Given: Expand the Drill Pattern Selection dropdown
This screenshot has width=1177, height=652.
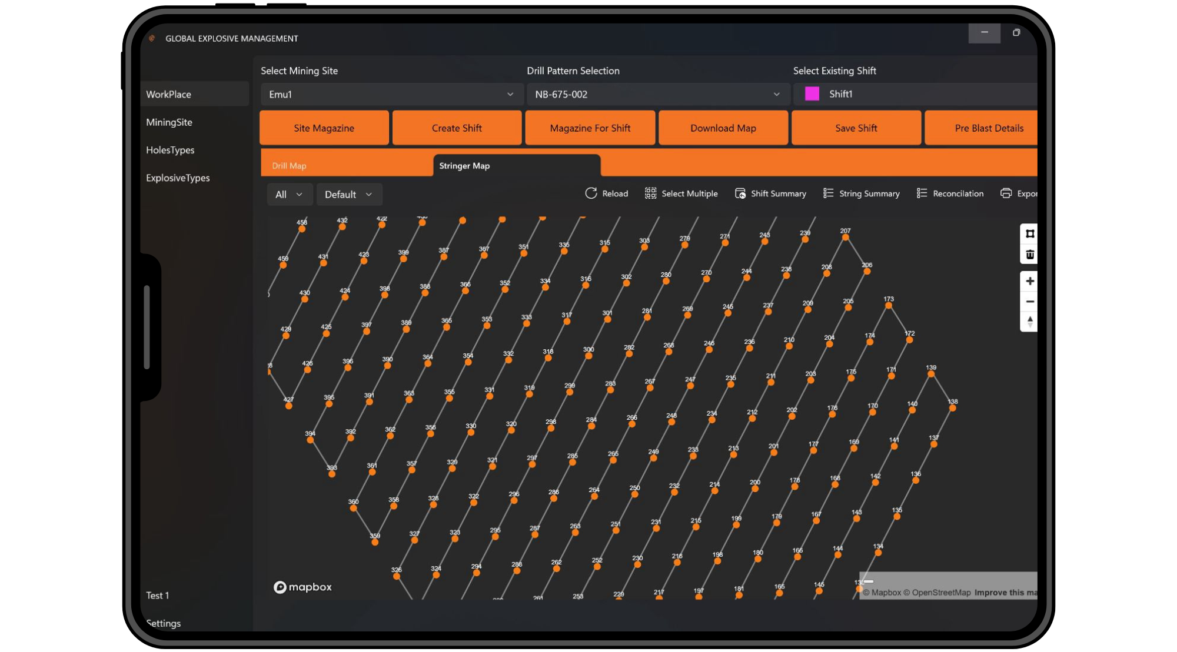Looking at the screenshot, I should coord(658,94).
